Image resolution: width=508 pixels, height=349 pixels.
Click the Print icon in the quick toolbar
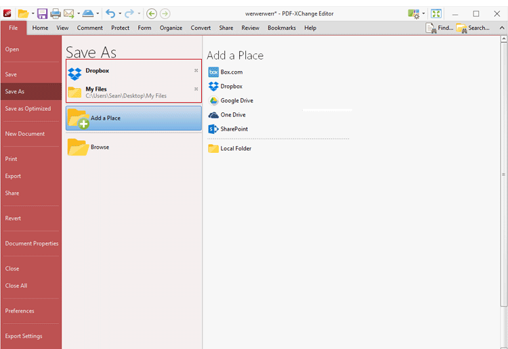tap(56, 14)
